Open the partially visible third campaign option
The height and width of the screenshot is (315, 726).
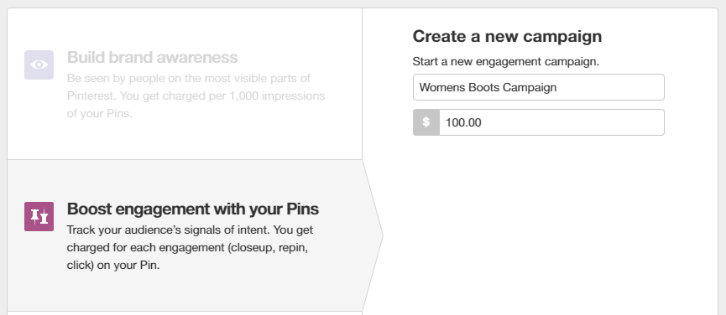185,313
